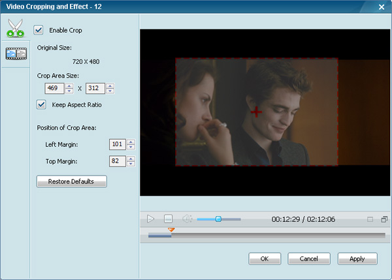
Task: Click the 00:12:29 / 02:12:06 time display
Action: coord(303,219)
